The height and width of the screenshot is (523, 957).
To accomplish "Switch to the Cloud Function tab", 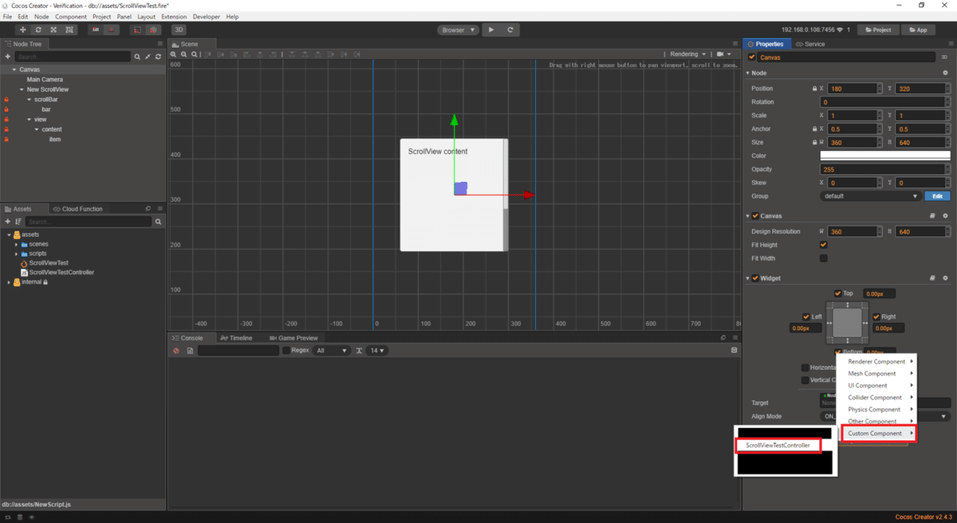I will (77, 209).
